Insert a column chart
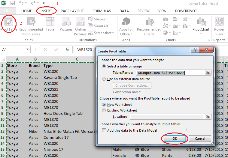The image size is (228, 158). 167,19
